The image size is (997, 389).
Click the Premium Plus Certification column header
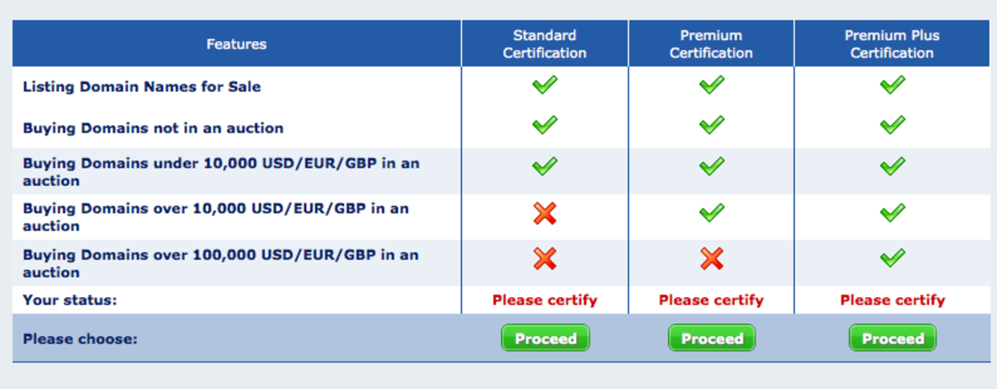(892, 44)
